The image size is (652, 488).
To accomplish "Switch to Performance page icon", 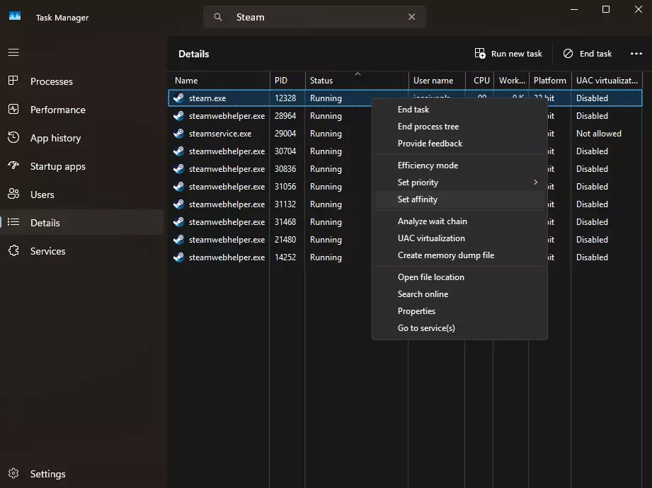I will pyautogui.click(x=13, y=110).
